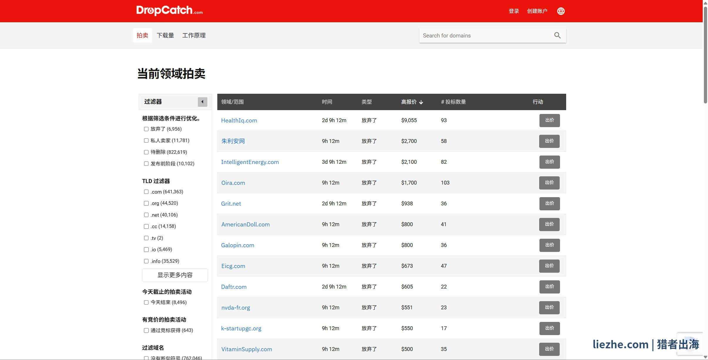
Task: Click 出价 for Galopin.com
Action: pyautogui.click(x=549, y=245)
